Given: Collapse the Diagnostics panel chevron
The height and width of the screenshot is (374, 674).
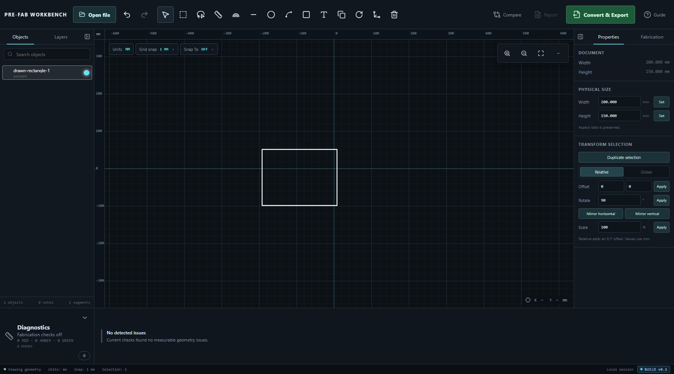Looking at the screenshot, I should [x=85, y=318].
